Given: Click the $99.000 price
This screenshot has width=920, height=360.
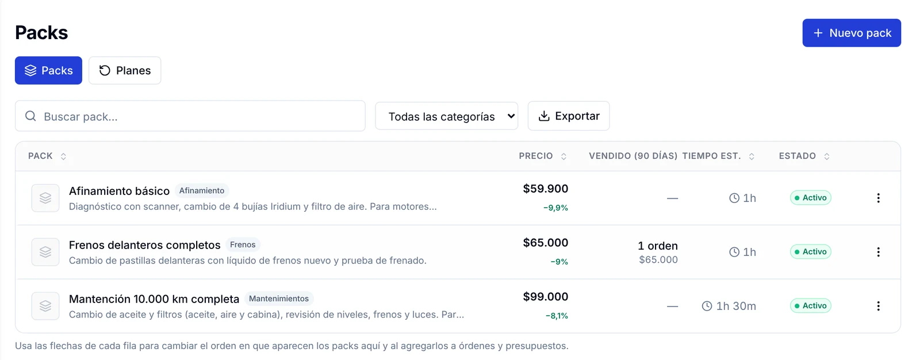Looking at the screenshot, I should [x=545, y=297].
